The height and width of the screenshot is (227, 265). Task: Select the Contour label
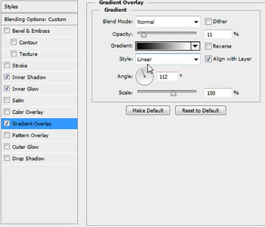tap(28, 42)
